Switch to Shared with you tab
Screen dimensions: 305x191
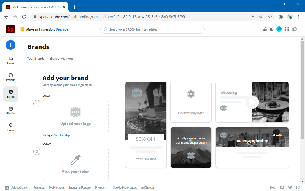tap(61, 58)
